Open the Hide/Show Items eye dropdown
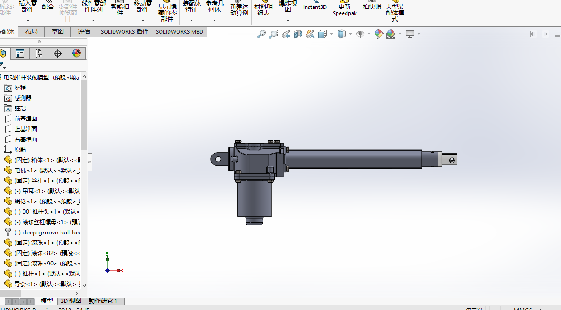The height and width of the screenshot is (310, 561). click(x=369, y=34)
